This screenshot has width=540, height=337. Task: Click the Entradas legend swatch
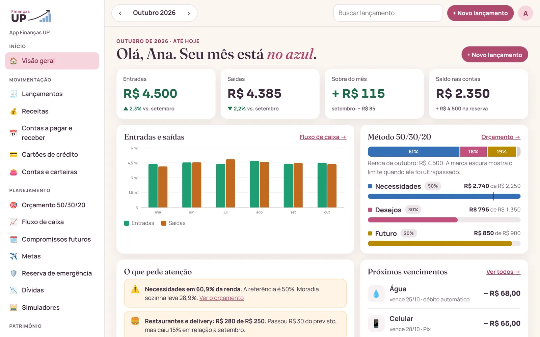(x=127, y=223)
